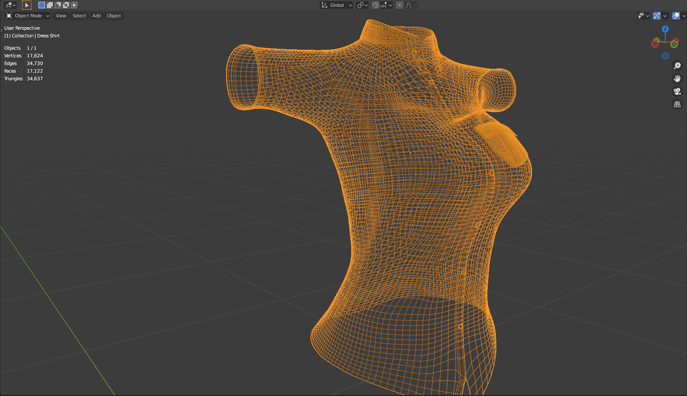
Task: Choose the Subtract selection mode icon
Action: [58, 5]
